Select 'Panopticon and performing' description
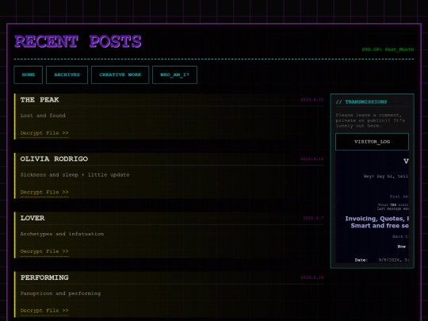The height and width of the screenshot is (321, 428). pyautogui.click(x=60, y=293)
